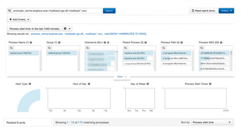
Task: Expand the Actions dropdown menu
Action: [226, 11]
